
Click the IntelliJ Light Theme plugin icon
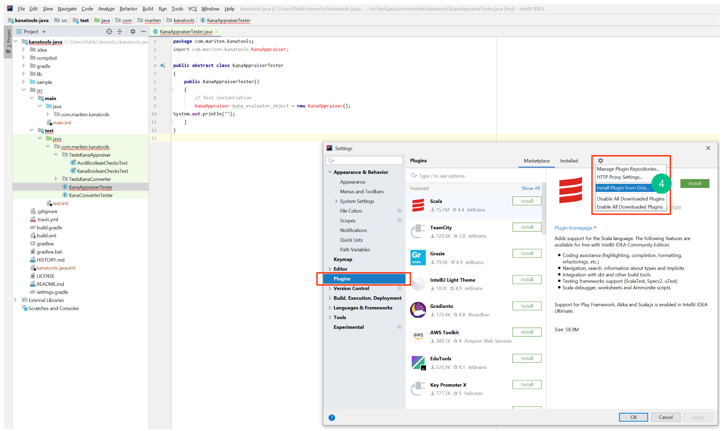418,284
